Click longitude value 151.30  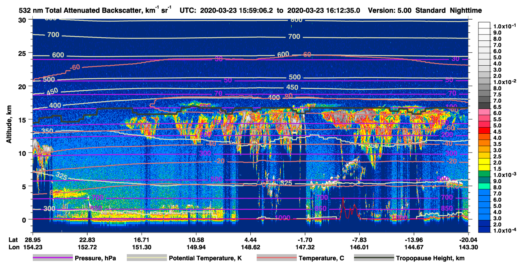coord(142,247)
